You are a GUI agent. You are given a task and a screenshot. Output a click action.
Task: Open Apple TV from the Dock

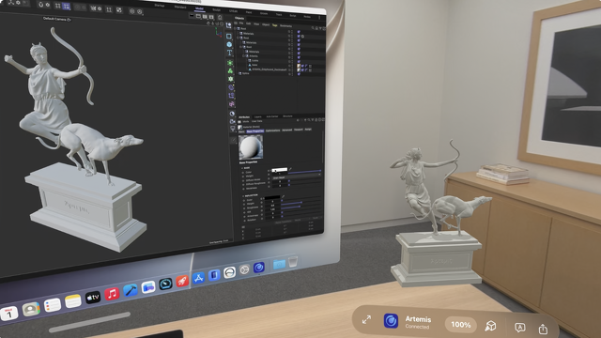[x=93, y=297]
